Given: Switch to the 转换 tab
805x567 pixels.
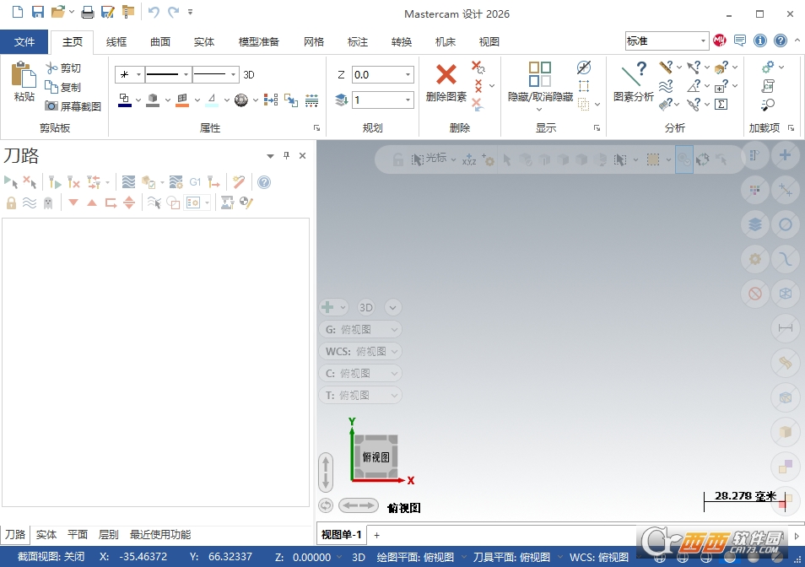Looking at the screenshot, I should [402, 41].
